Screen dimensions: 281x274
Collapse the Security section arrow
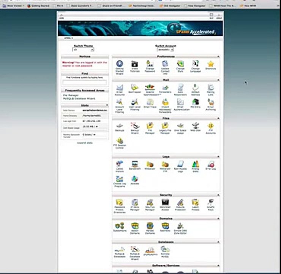coord(218,195)
